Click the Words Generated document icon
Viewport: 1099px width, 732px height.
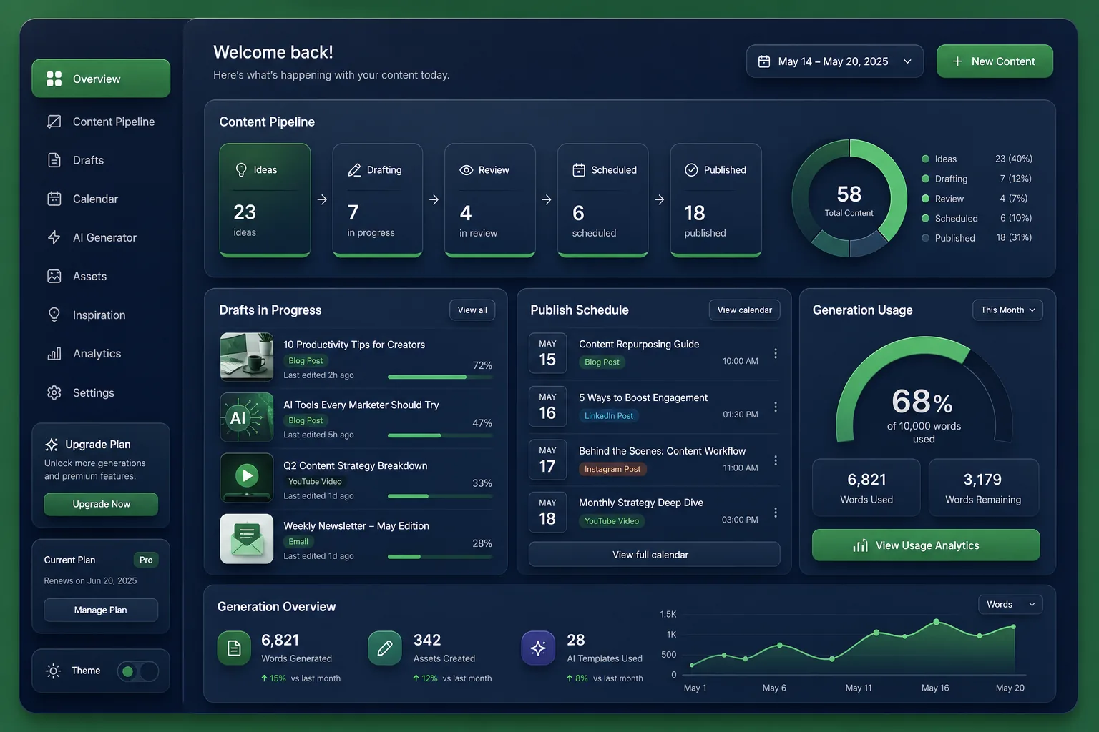click(234, 648)
